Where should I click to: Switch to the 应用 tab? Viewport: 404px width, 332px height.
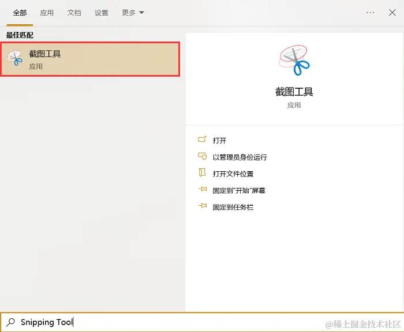[x=47, y=13]
